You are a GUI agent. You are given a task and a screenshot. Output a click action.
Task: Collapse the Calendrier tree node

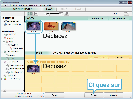2,38
